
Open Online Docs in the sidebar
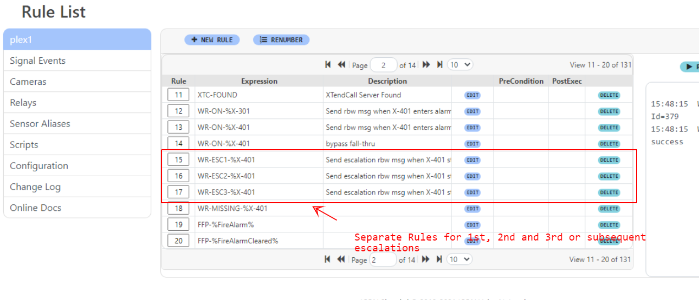(x=77, y=208)
